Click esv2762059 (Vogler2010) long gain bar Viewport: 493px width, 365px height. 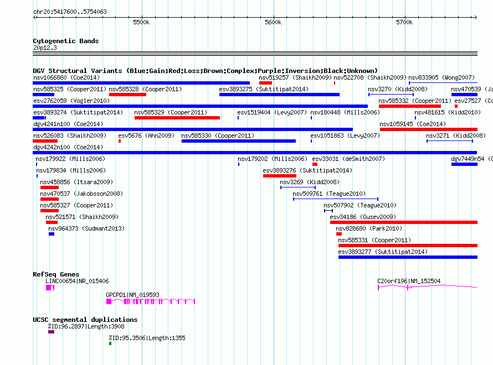point(201,106)
